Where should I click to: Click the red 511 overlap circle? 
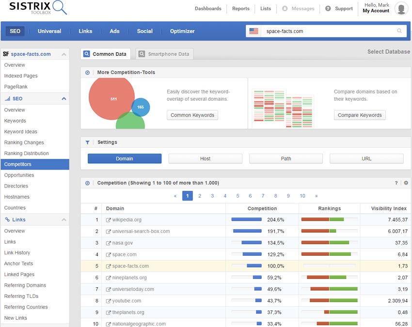tap(111, 98)
